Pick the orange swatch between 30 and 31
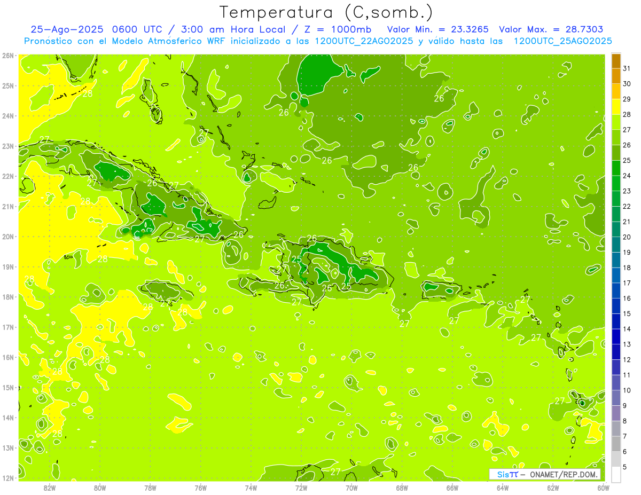 point(616,76)
